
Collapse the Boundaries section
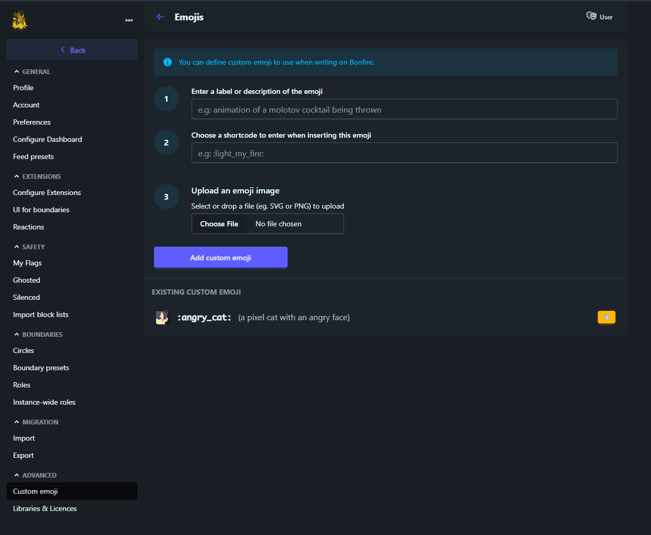point(17,335)
